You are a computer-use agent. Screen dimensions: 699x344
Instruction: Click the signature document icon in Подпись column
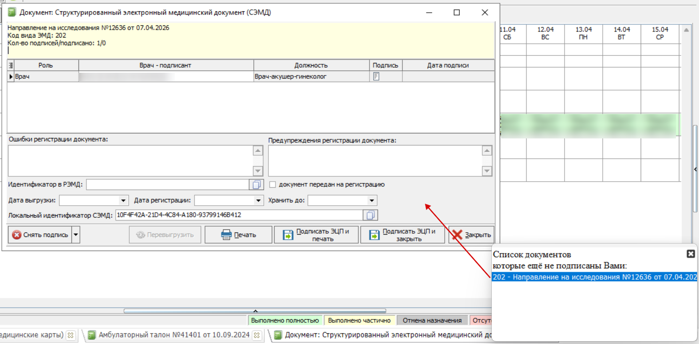[x=376, y=76]
